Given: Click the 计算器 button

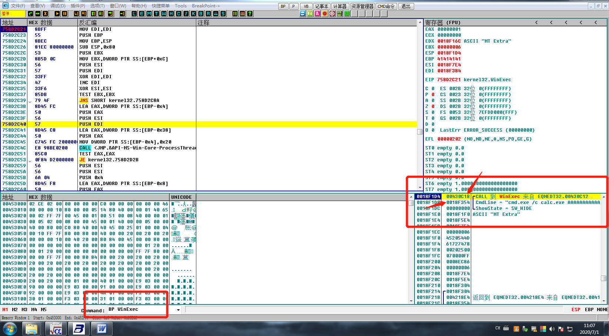Looking at the screenshot, I should coord(340,6).
